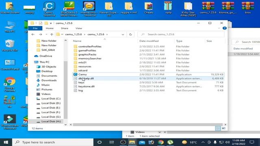Open the notification center icon
The height and width of the screenshot is (146, 260).
coord(252,142)
